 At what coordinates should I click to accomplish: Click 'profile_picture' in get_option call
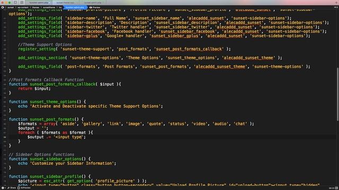pos(115,181)
